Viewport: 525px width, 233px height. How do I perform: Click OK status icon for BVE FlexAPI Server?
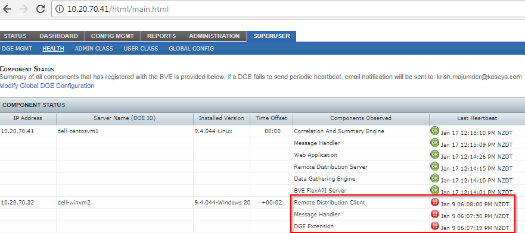click(434, 190)
